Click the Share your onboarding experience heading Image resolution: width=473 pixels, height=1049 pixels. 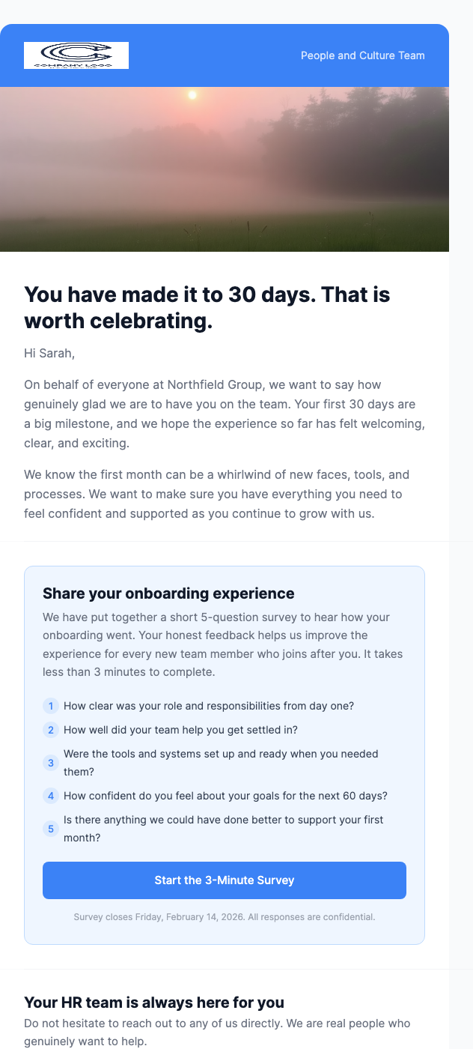click(x=168, y=593)
